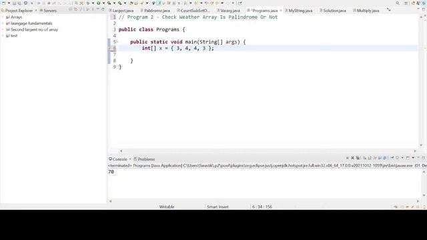Screen dimensions: 427x240
Task: Select the Arrays project in explorer
Action: (14, 17)
